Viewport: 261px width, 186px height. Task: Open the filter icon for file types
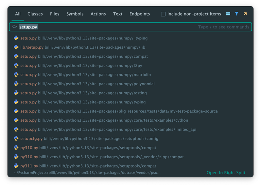pos(237,14)
